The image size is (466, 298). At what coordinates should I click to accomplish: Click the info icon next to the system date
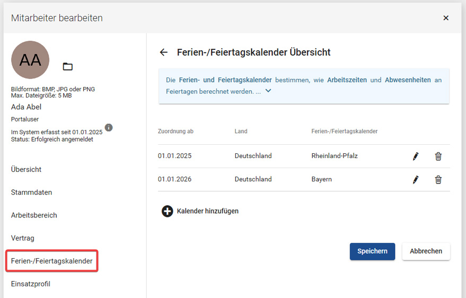[109, 127]
